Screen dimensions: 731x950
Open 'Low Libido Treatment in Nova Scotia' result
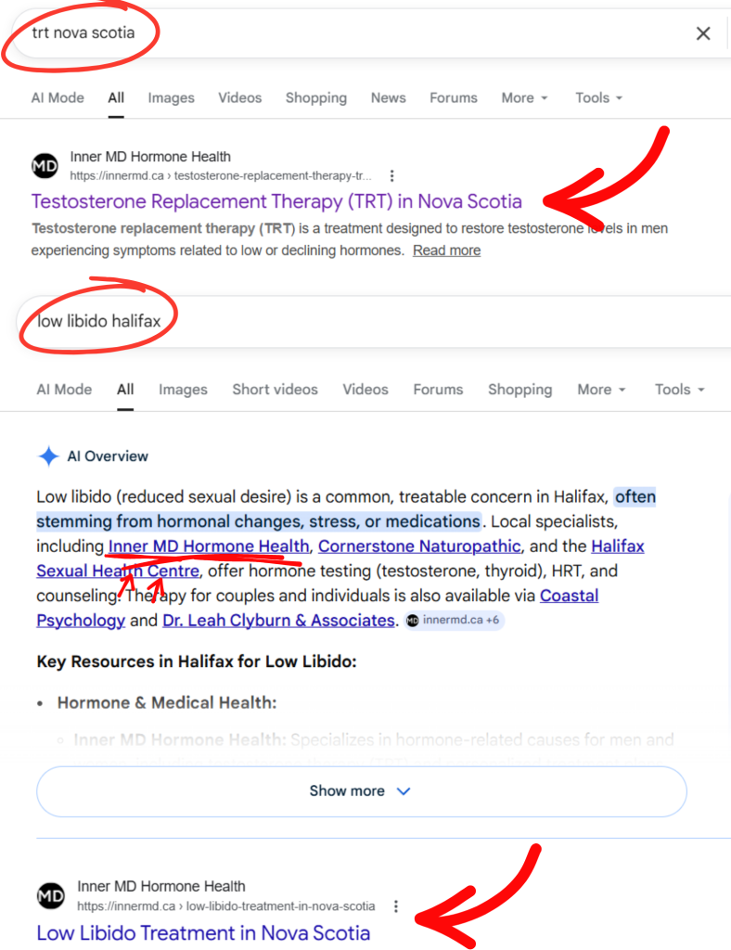pos(203,933)
